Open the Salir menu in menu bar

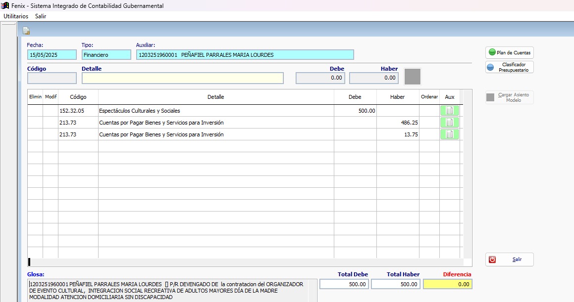41,16
